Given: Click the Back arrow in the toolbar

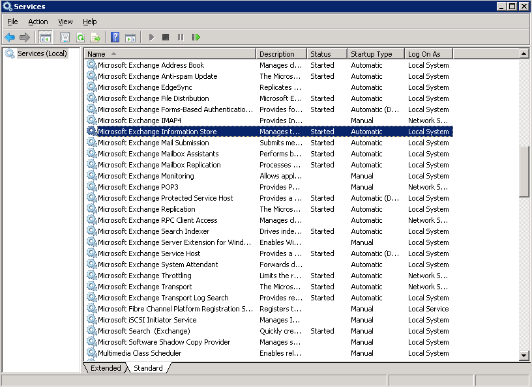Looking at the screenshot, I should [x=10, y=37].
